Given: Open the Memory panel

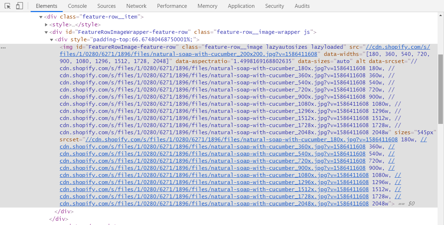Looking at the screenshot, I should 207,6.
